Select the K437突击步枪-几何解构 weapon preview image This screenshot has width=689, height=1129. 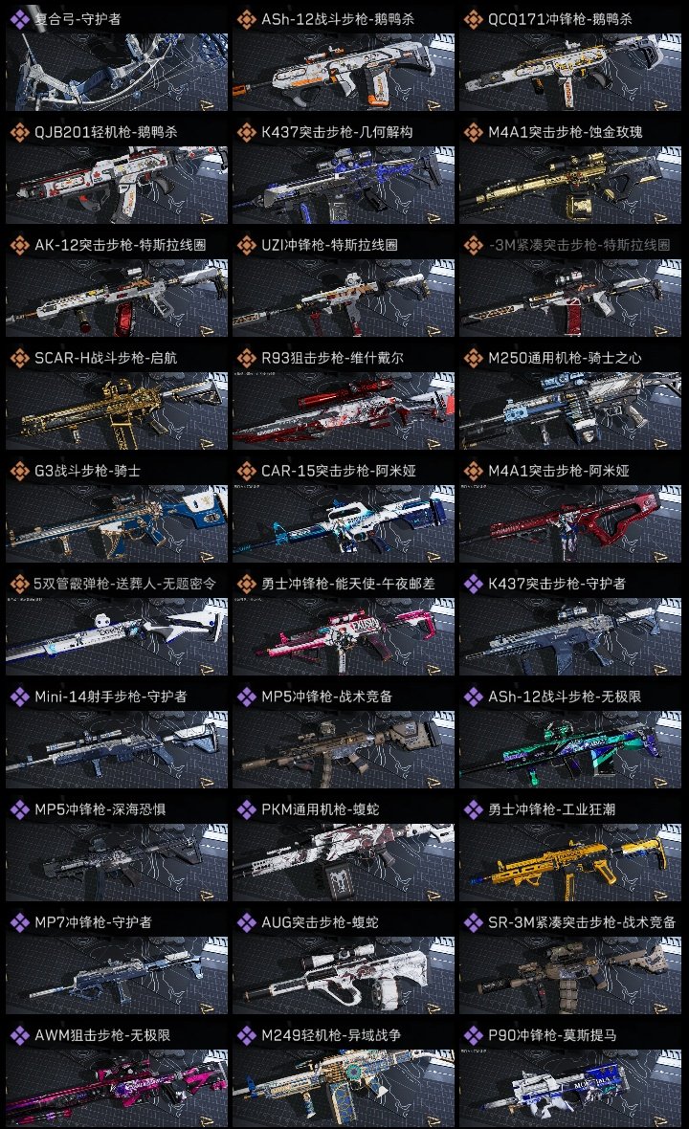point(344,185)
